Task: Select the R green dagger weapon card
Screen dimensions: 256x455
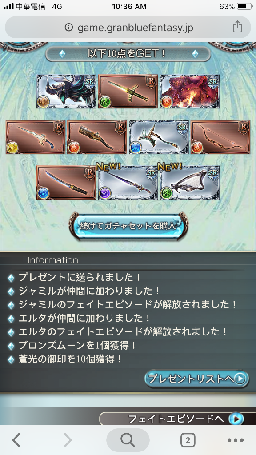Action: [128, 92]
